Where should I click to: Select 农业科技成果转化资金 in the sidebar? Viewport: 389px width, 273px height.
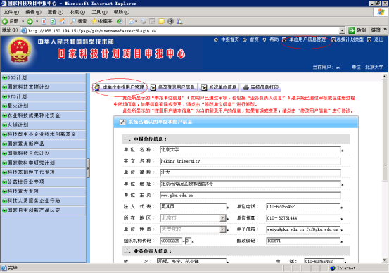44,115
